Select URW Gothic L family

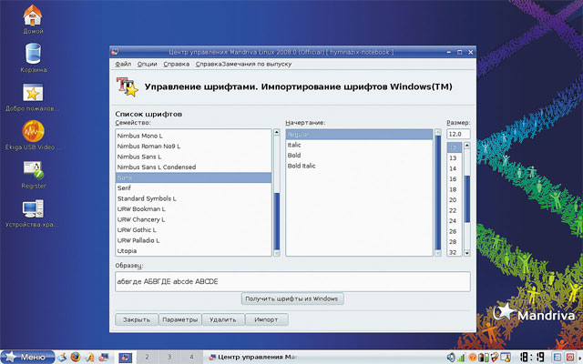[193, 230]
